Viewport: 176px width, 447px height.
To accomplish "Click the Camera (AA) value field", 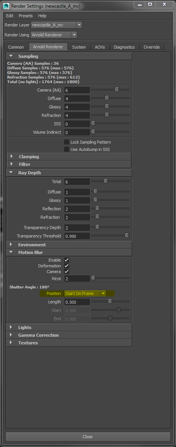I will pyautogui.click(x=77, y=90).
